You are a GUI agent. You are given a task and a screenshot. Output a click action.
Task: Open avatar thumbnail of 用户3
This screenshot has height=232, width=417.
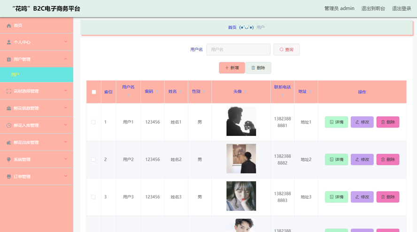click(x=241, y=196)
